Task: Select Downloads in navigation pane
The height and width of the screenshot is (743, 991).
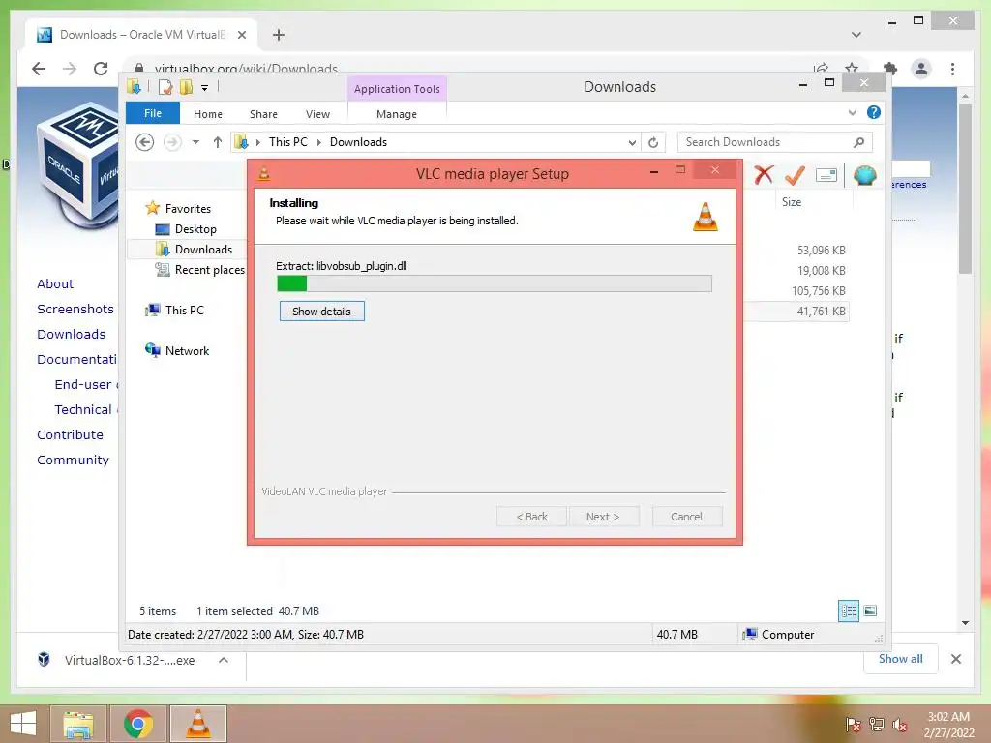Action: click(x=203, y=250)
